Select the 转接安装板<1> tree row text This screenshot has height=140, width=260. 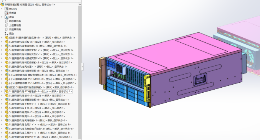[40, 62]
